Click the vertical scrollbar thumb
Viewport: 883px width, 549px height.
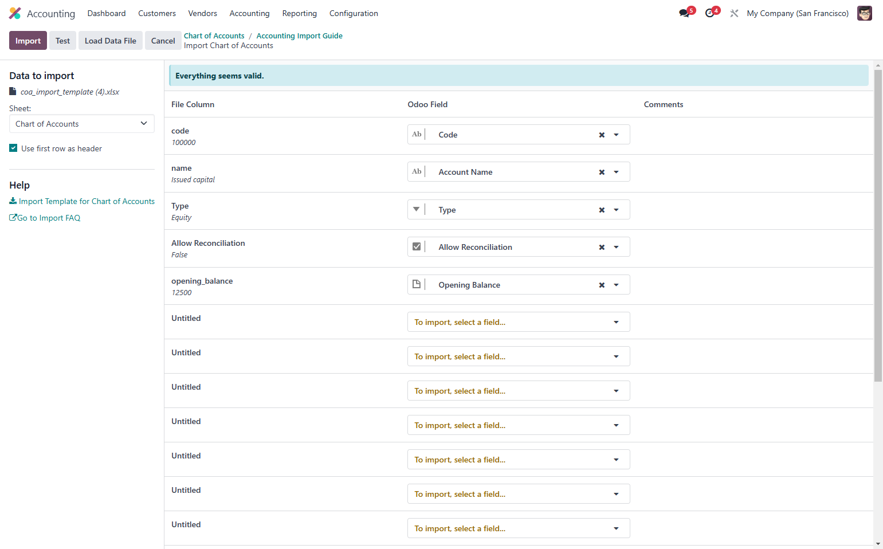click(x=878, y=226)
